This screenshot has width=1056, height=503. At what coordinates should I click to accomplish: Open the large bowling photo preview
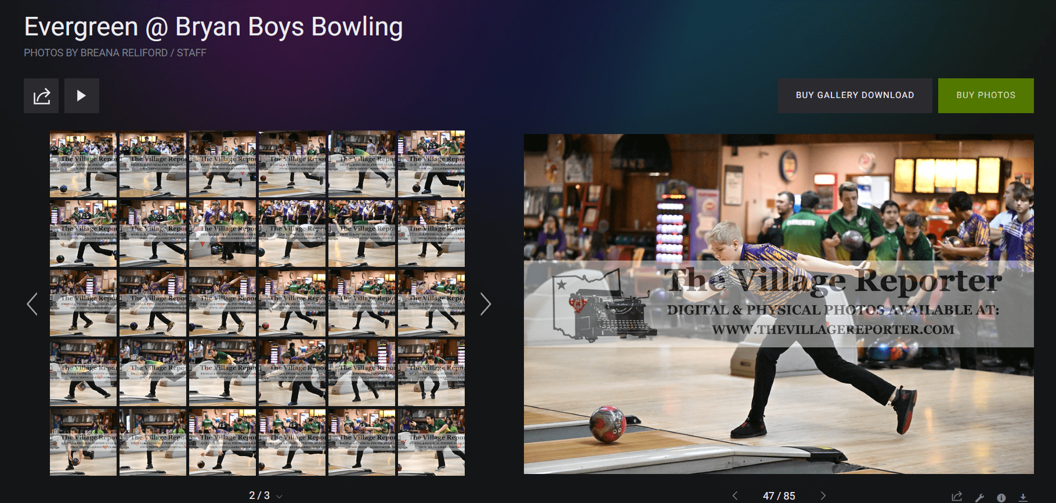pyautogui.click(x=778, y=304)
